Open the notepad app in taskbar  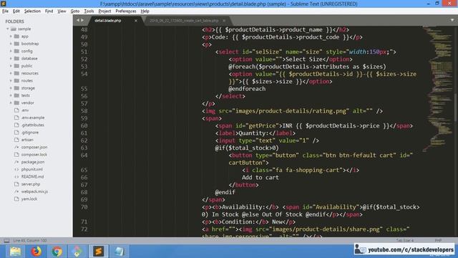(x=120, y=252)
